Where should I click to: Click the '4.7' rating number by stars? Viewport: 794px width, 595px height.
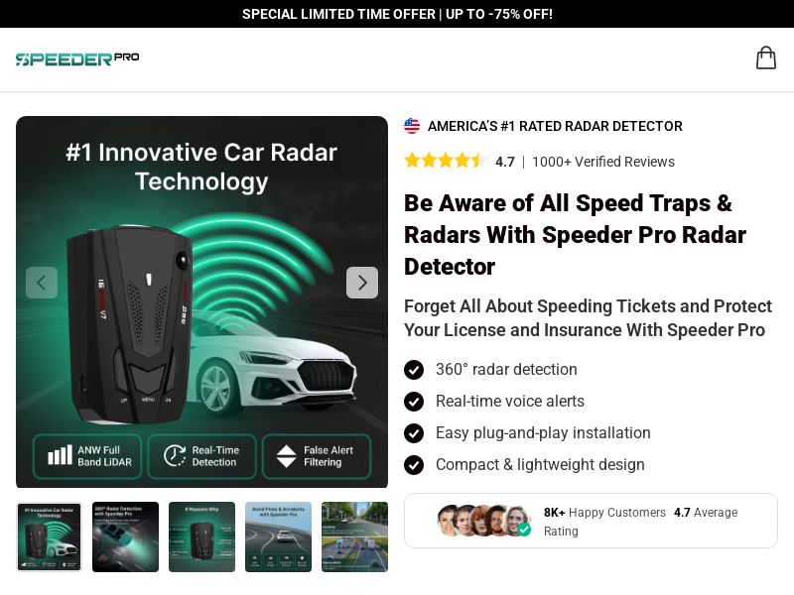505,162
